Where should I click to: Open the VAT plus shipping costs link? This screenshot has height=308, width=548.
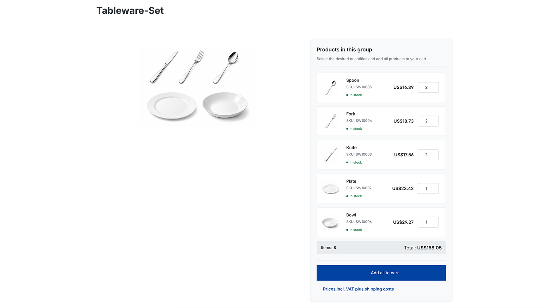click(358, 289)
